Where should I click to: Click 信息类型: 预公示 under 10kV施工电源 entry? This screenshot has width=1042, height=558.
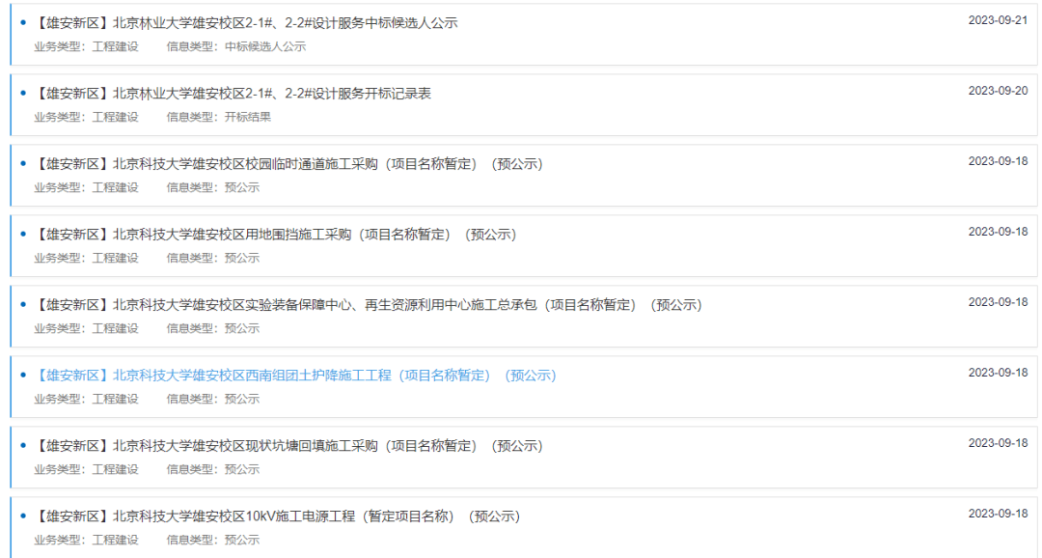(x=212, y=540)
